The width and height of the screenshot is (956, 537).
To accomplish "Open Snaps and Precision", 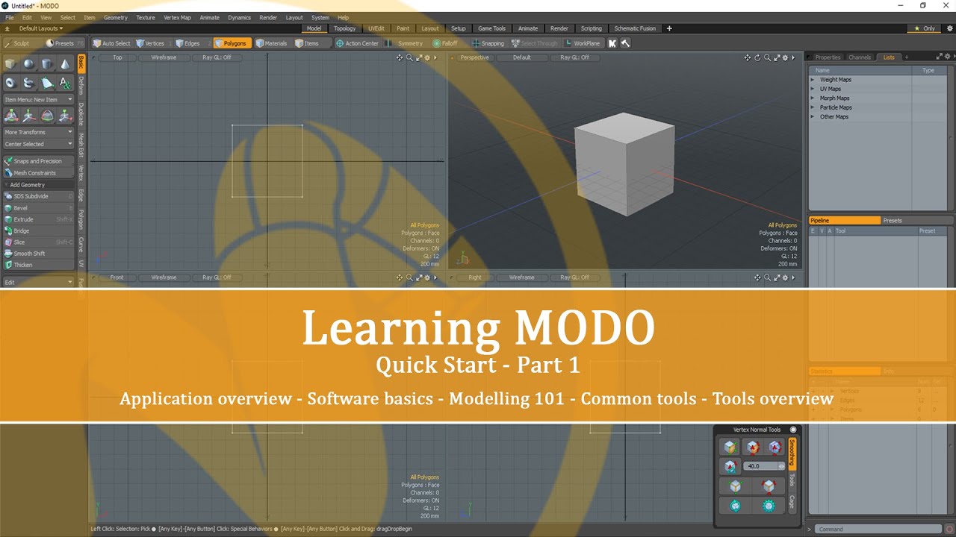I will click(x=38, y=161).
